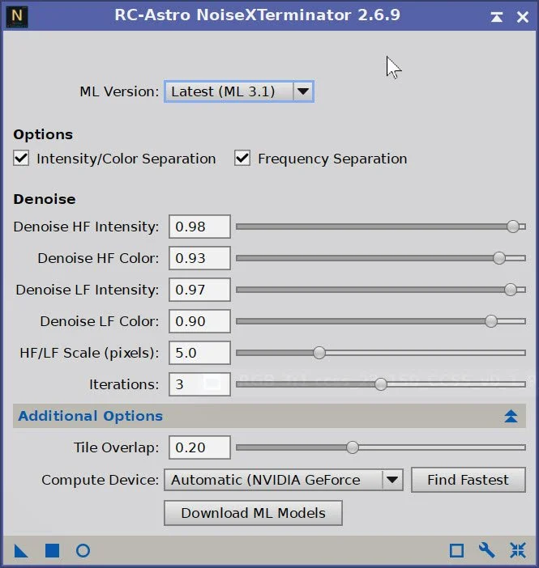The image size is (539, 568).
Task: Click the HF/LF Scale slider handle
Action: (x=319, y=353)
